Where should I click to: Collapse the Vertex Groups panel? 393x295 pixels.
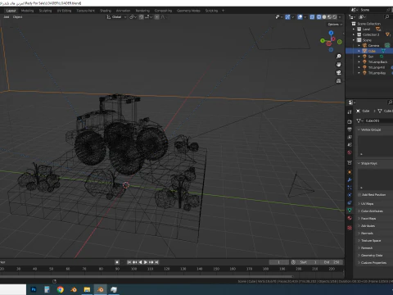359,129
